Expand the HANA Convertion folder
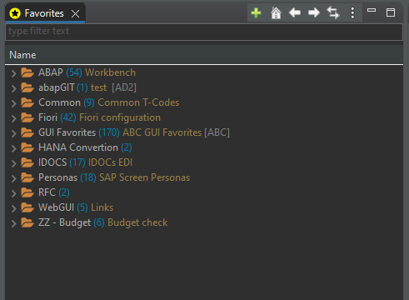This screenshot has width=409, height=300. (13, 148)
